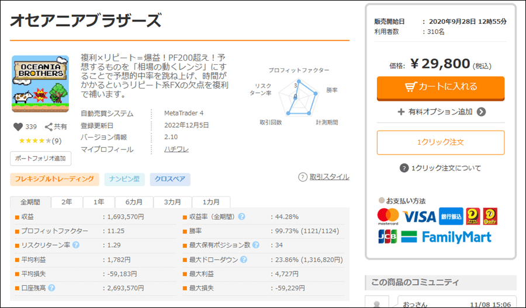Click the star rating row

click(x=40, y=141)
